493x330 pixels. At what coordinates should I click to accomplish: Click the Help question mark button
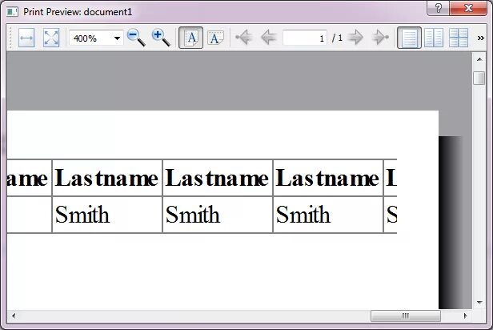click(x=439, y=8)
